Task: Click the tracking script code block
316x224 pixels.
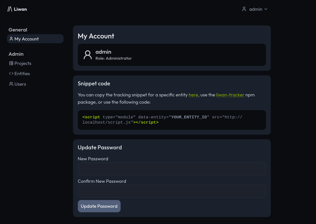Action: tap(172, 120)
